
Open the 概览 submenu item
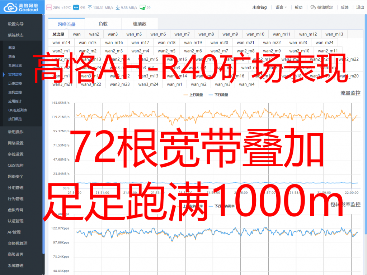12,48
